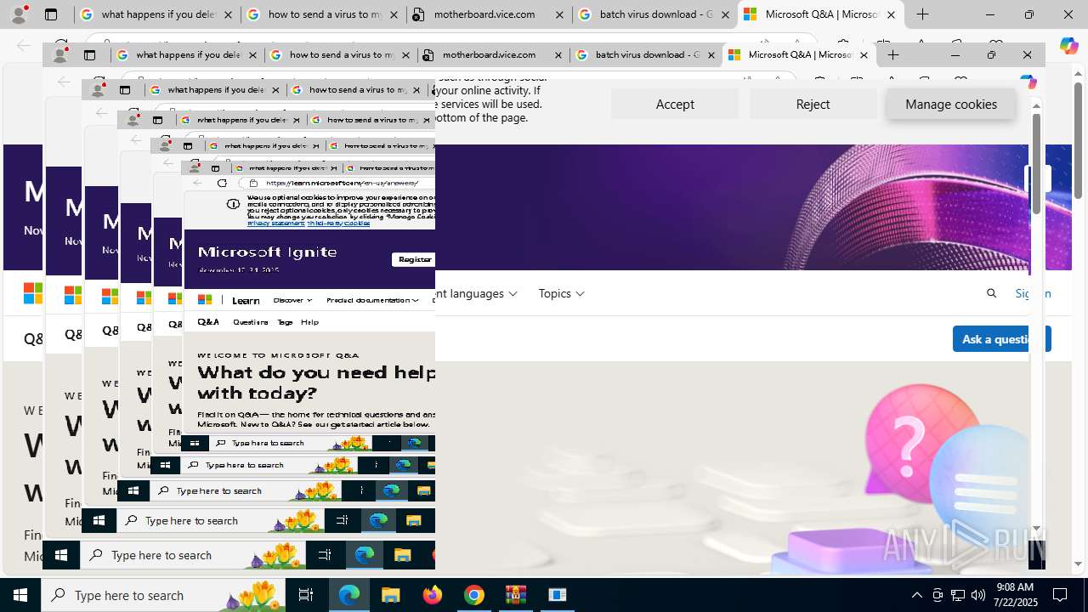Open motherboard.vice.com tab in second nested window

[492, 54]
